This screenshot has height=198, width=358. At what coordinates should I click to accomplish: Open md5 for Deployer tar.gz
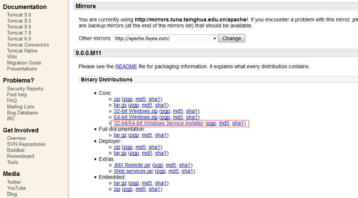point(147,153)
